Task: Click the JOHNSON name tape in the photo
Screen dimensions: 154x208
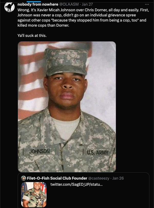Action: [x=39, y=151]
